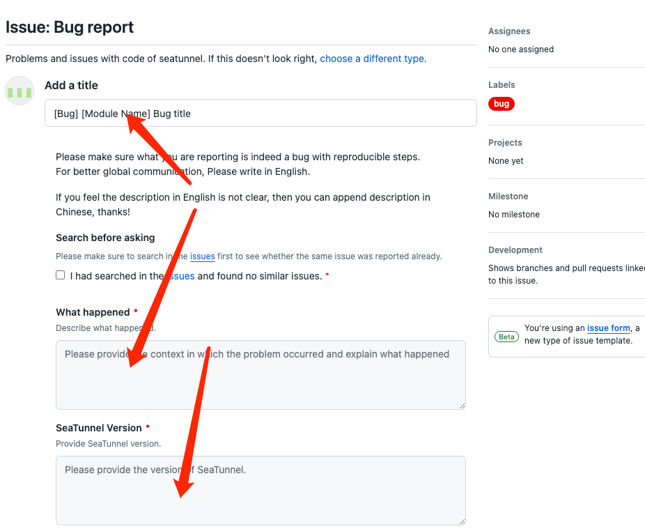Click 'None yet' under Projects
The image size is (645, 531).
[506, 161]
